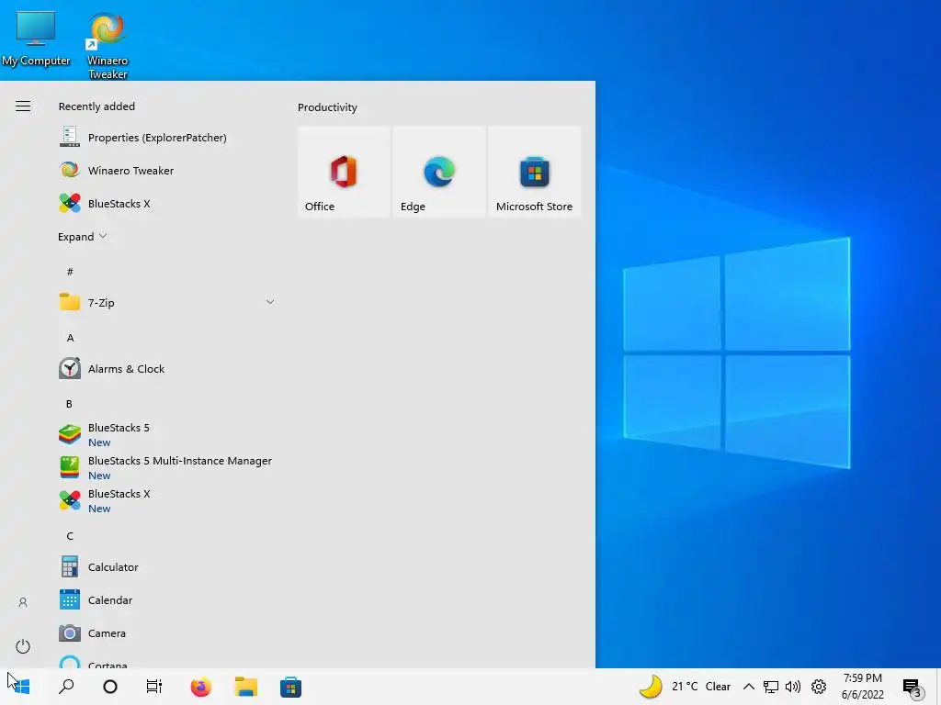The width and height of the screenshot is (941, 705).
Task: Open the Edge tile
Action: (x=438, y=172)
